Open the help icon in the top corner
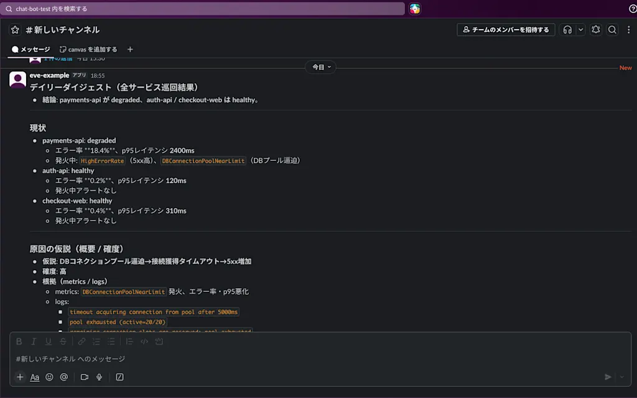Image resolution: width=637 pixels, height=398 pixels. [x=633, y=9]
